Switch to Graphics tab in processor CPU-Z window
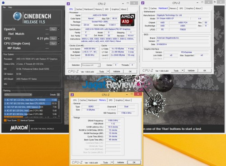Screen dimensions: 226x166 [x=115, y=9]
